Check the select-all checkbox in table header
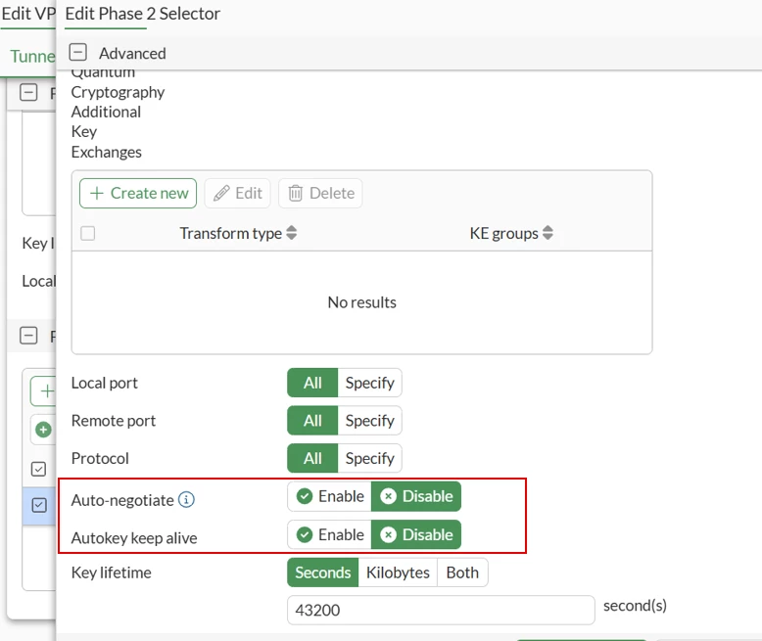Viewport: 762px width, 641px height. 88,233
